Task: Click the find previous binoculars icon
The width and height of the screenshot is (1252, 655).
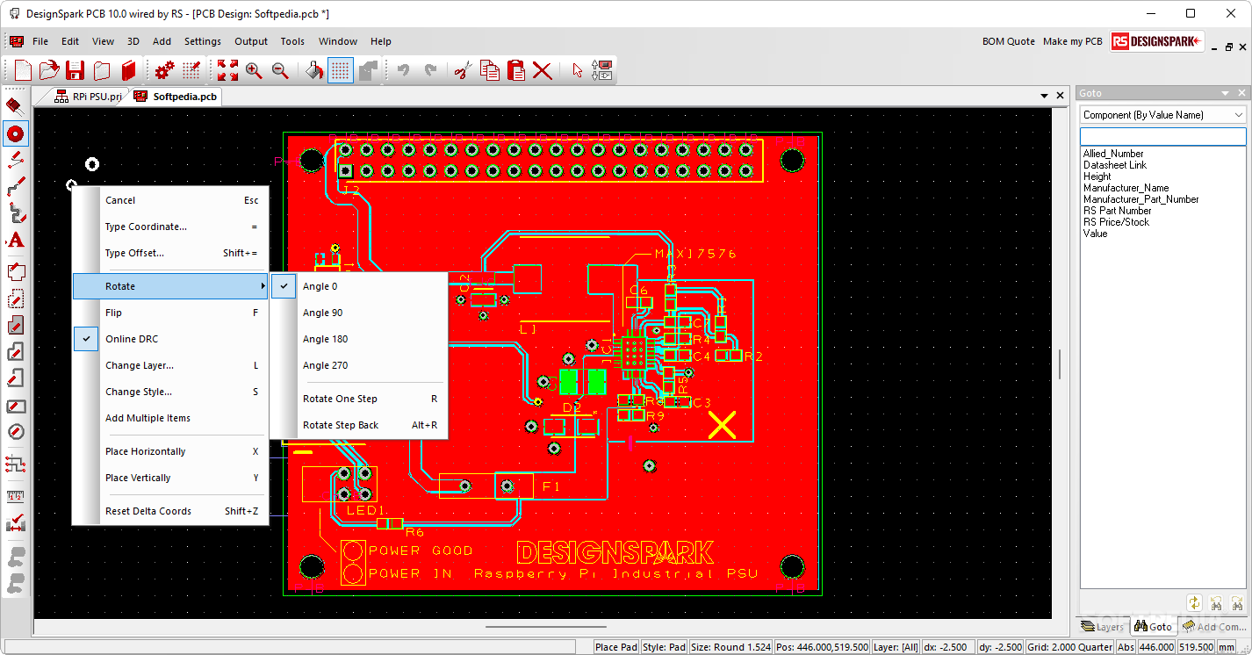Action: pos(1216,602)
